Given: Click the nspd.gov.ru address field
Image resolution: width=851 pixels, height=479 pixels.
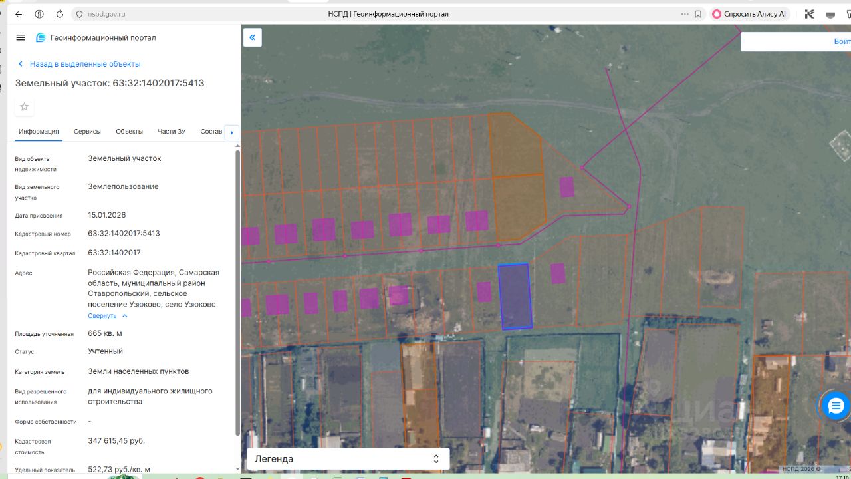Looking at the screenshot, I should click(x=106, y=14).
